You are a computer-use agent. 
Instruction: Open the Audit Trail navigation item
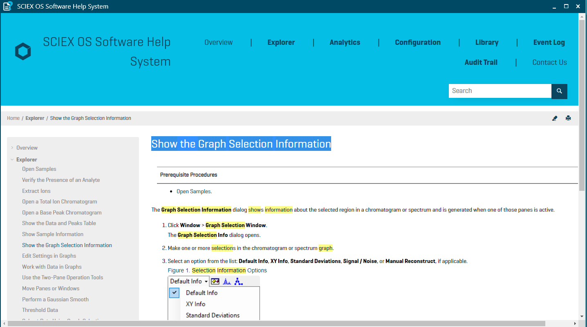(x=481, y=62)
